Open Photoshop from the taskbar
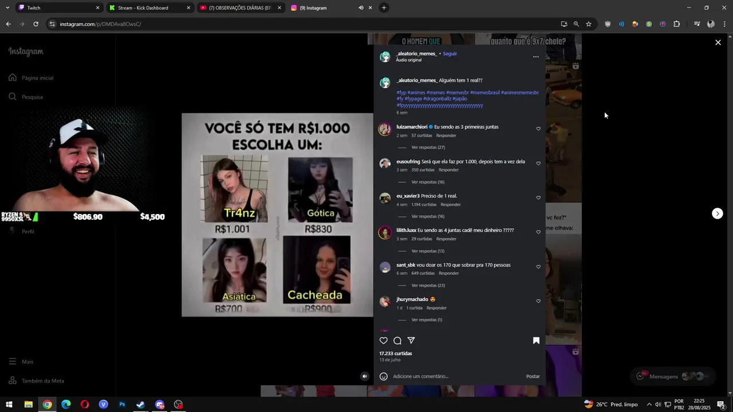This screenshot has width=733, height=412. coord(122,405)
